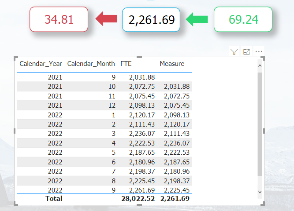The height and width of the screenshot is (211, 294).
Task: Open the More options ellipsis menu
Action: click(x=259, y=51)
